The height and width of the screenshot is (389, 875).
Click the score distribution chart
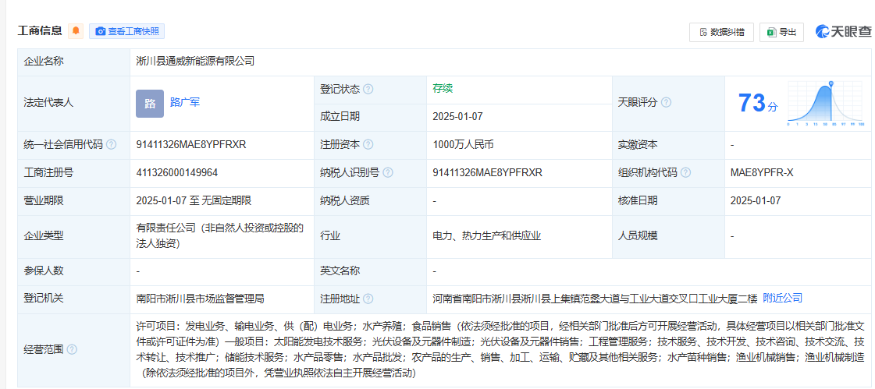click(x=824, y=104)
